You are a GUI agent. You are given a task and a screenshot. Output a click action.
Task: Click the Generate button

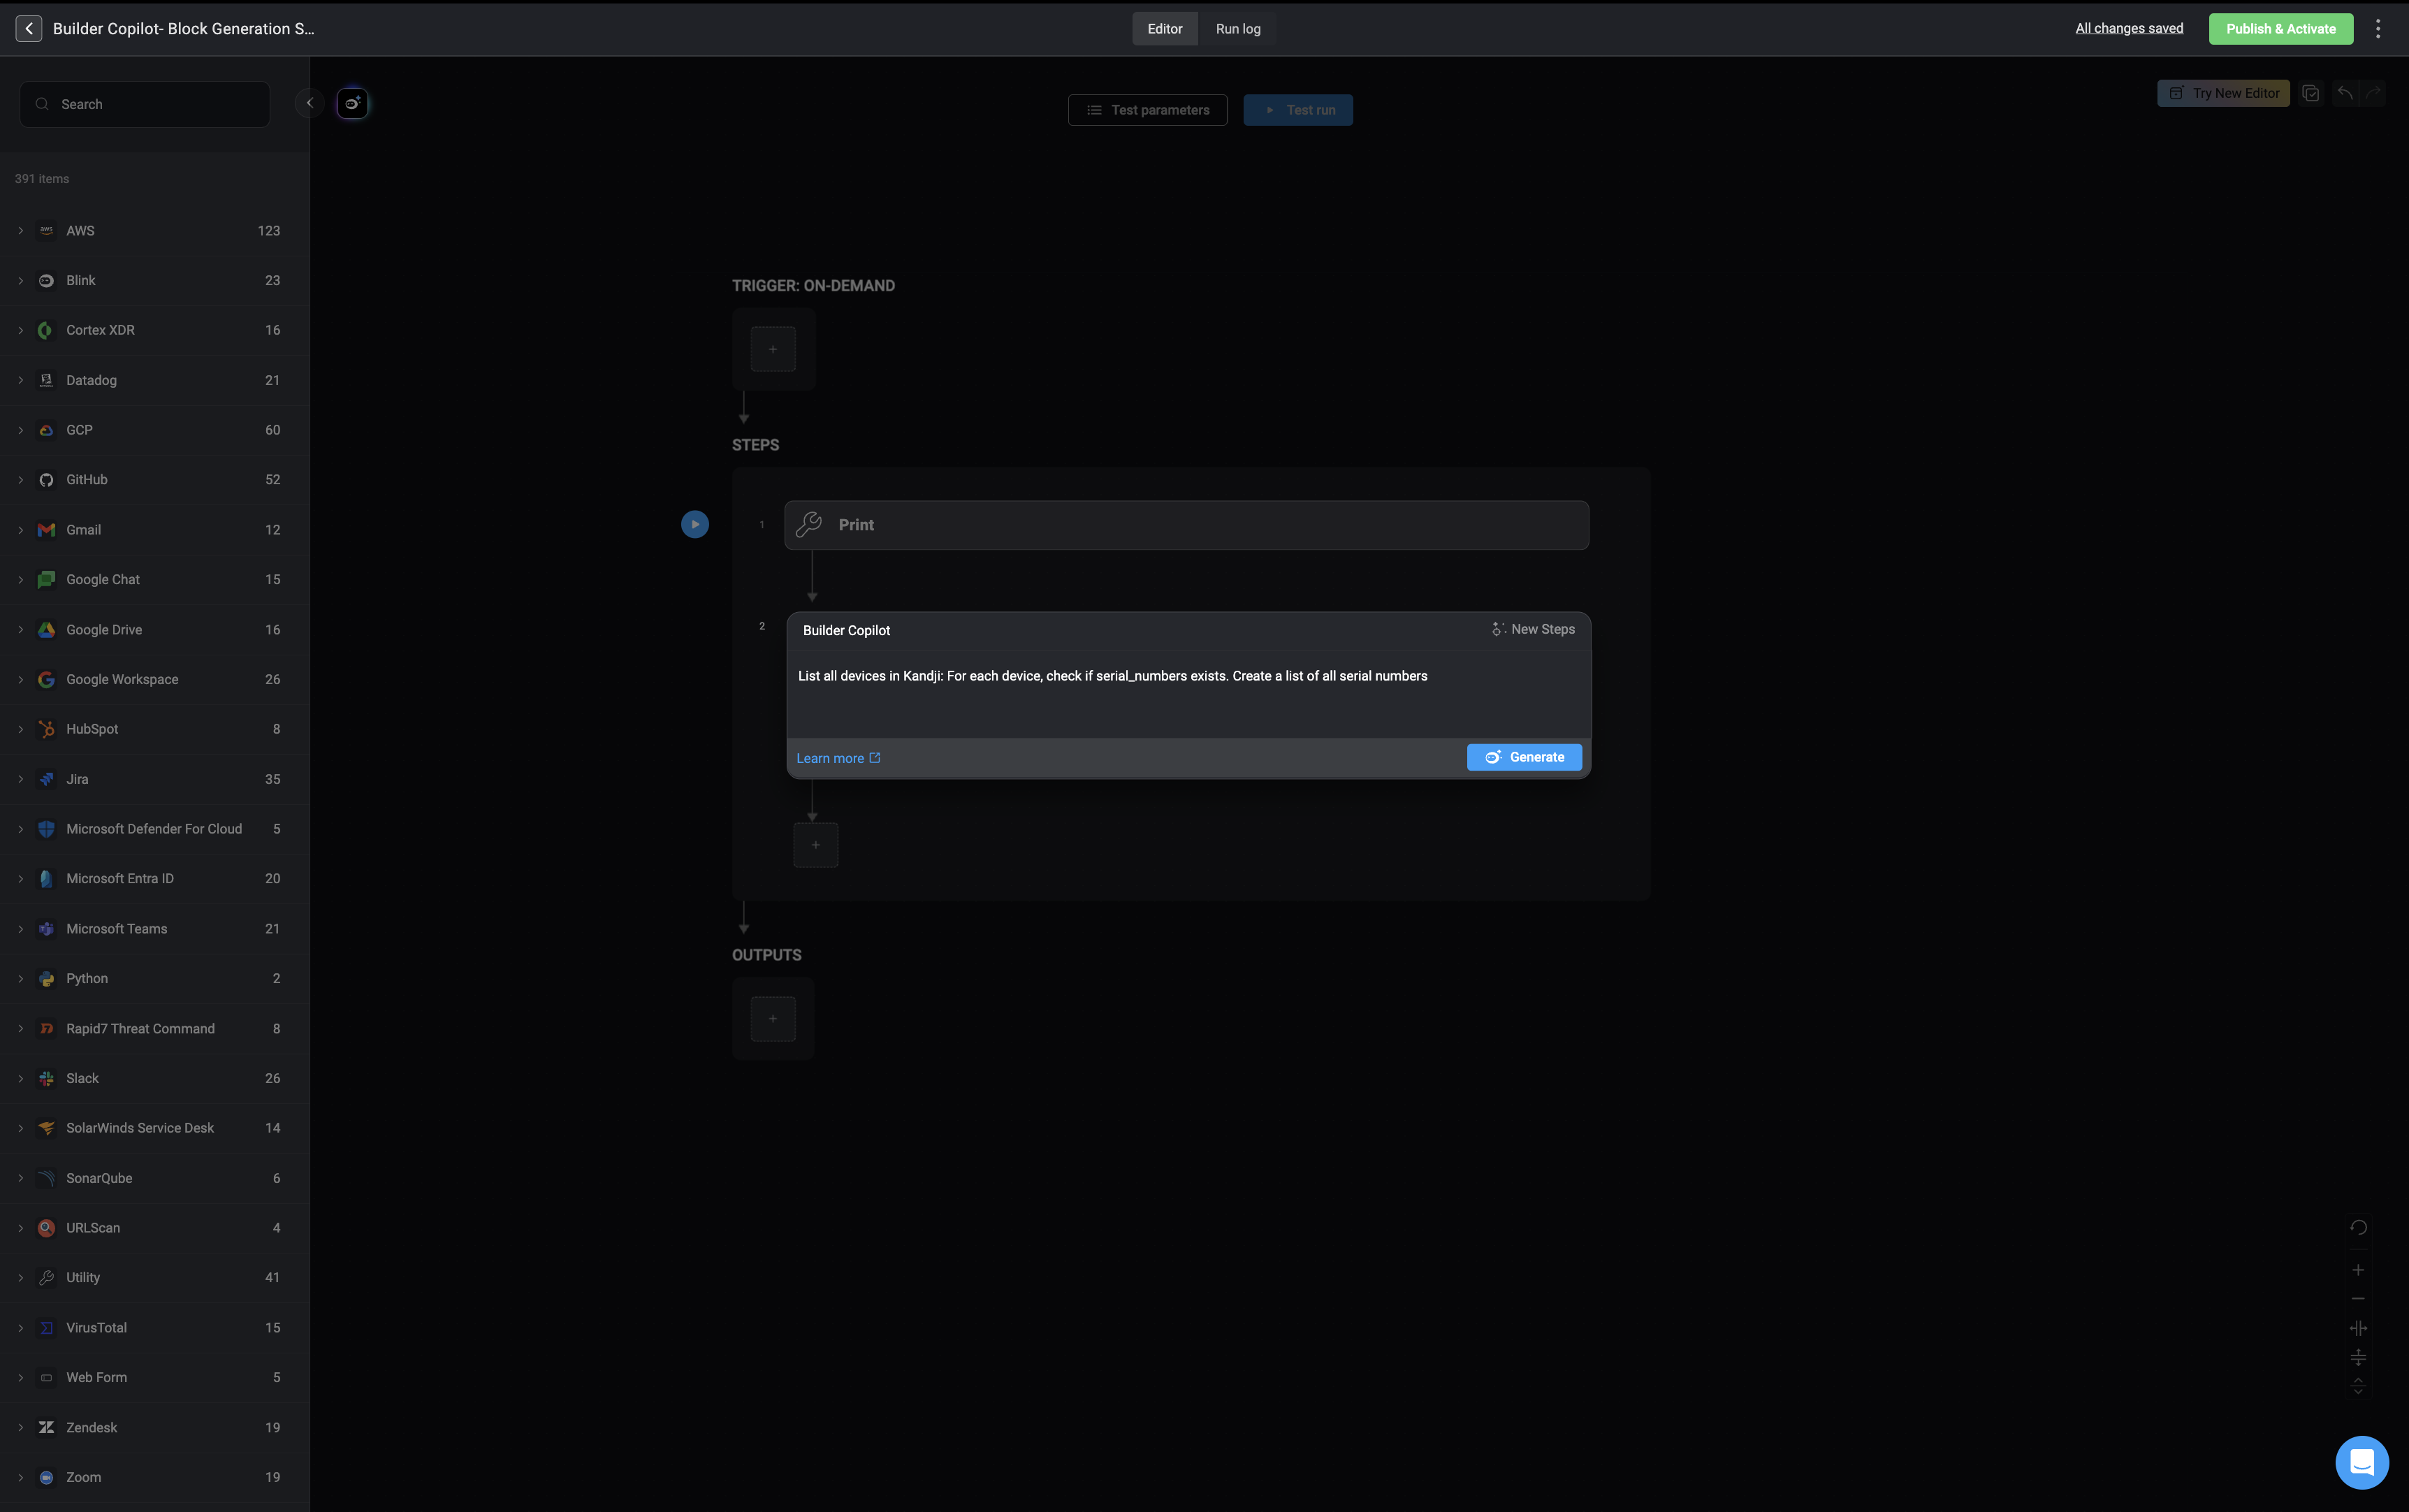(1524, 757)
